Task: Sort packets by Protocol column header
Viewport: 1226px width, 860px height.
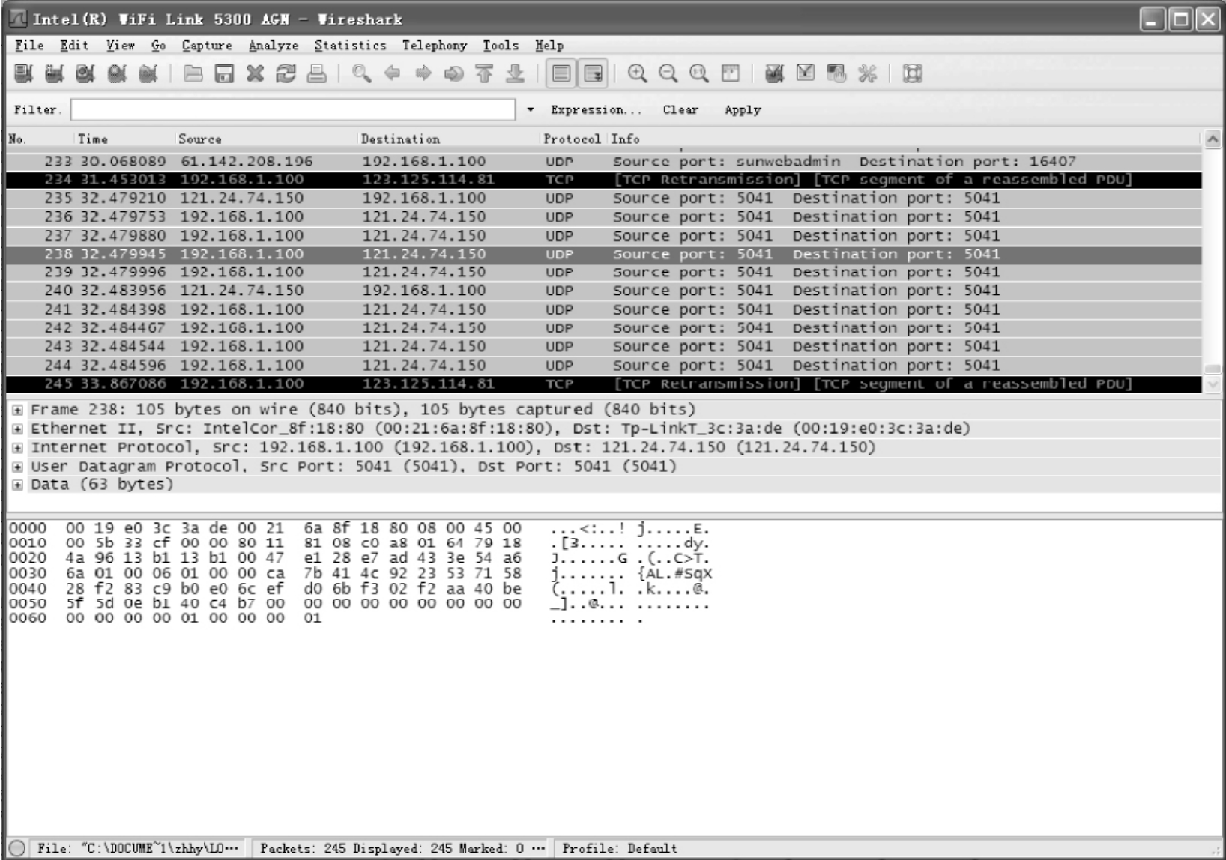Action: coord(573,139)
